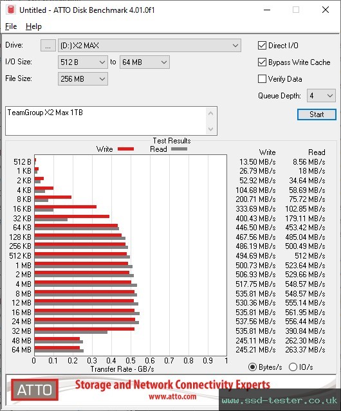
Task: Click the 245.21 MB/s write value
Action: pos(255,350)
